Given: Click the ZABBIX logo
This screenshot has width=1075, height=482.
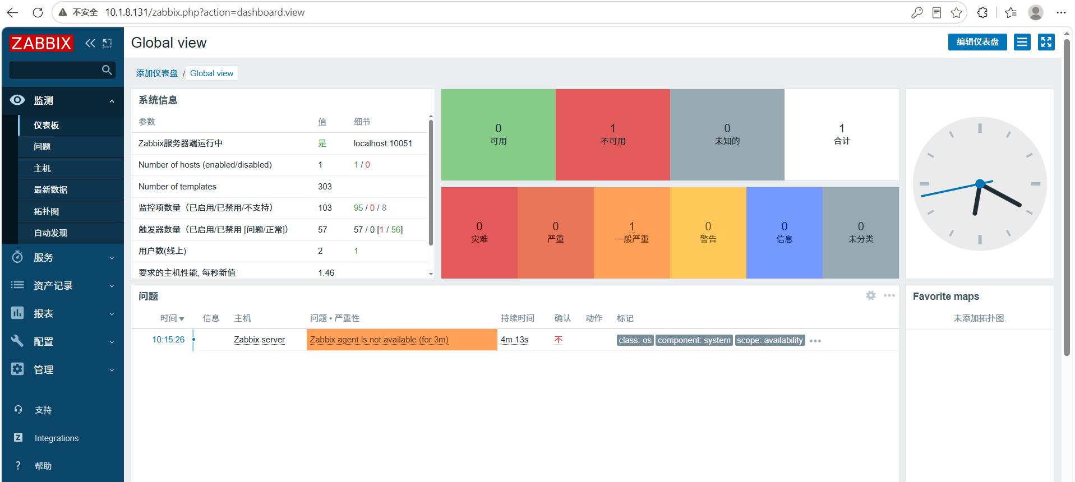Looking at the screenshot, I should (41, 43).
